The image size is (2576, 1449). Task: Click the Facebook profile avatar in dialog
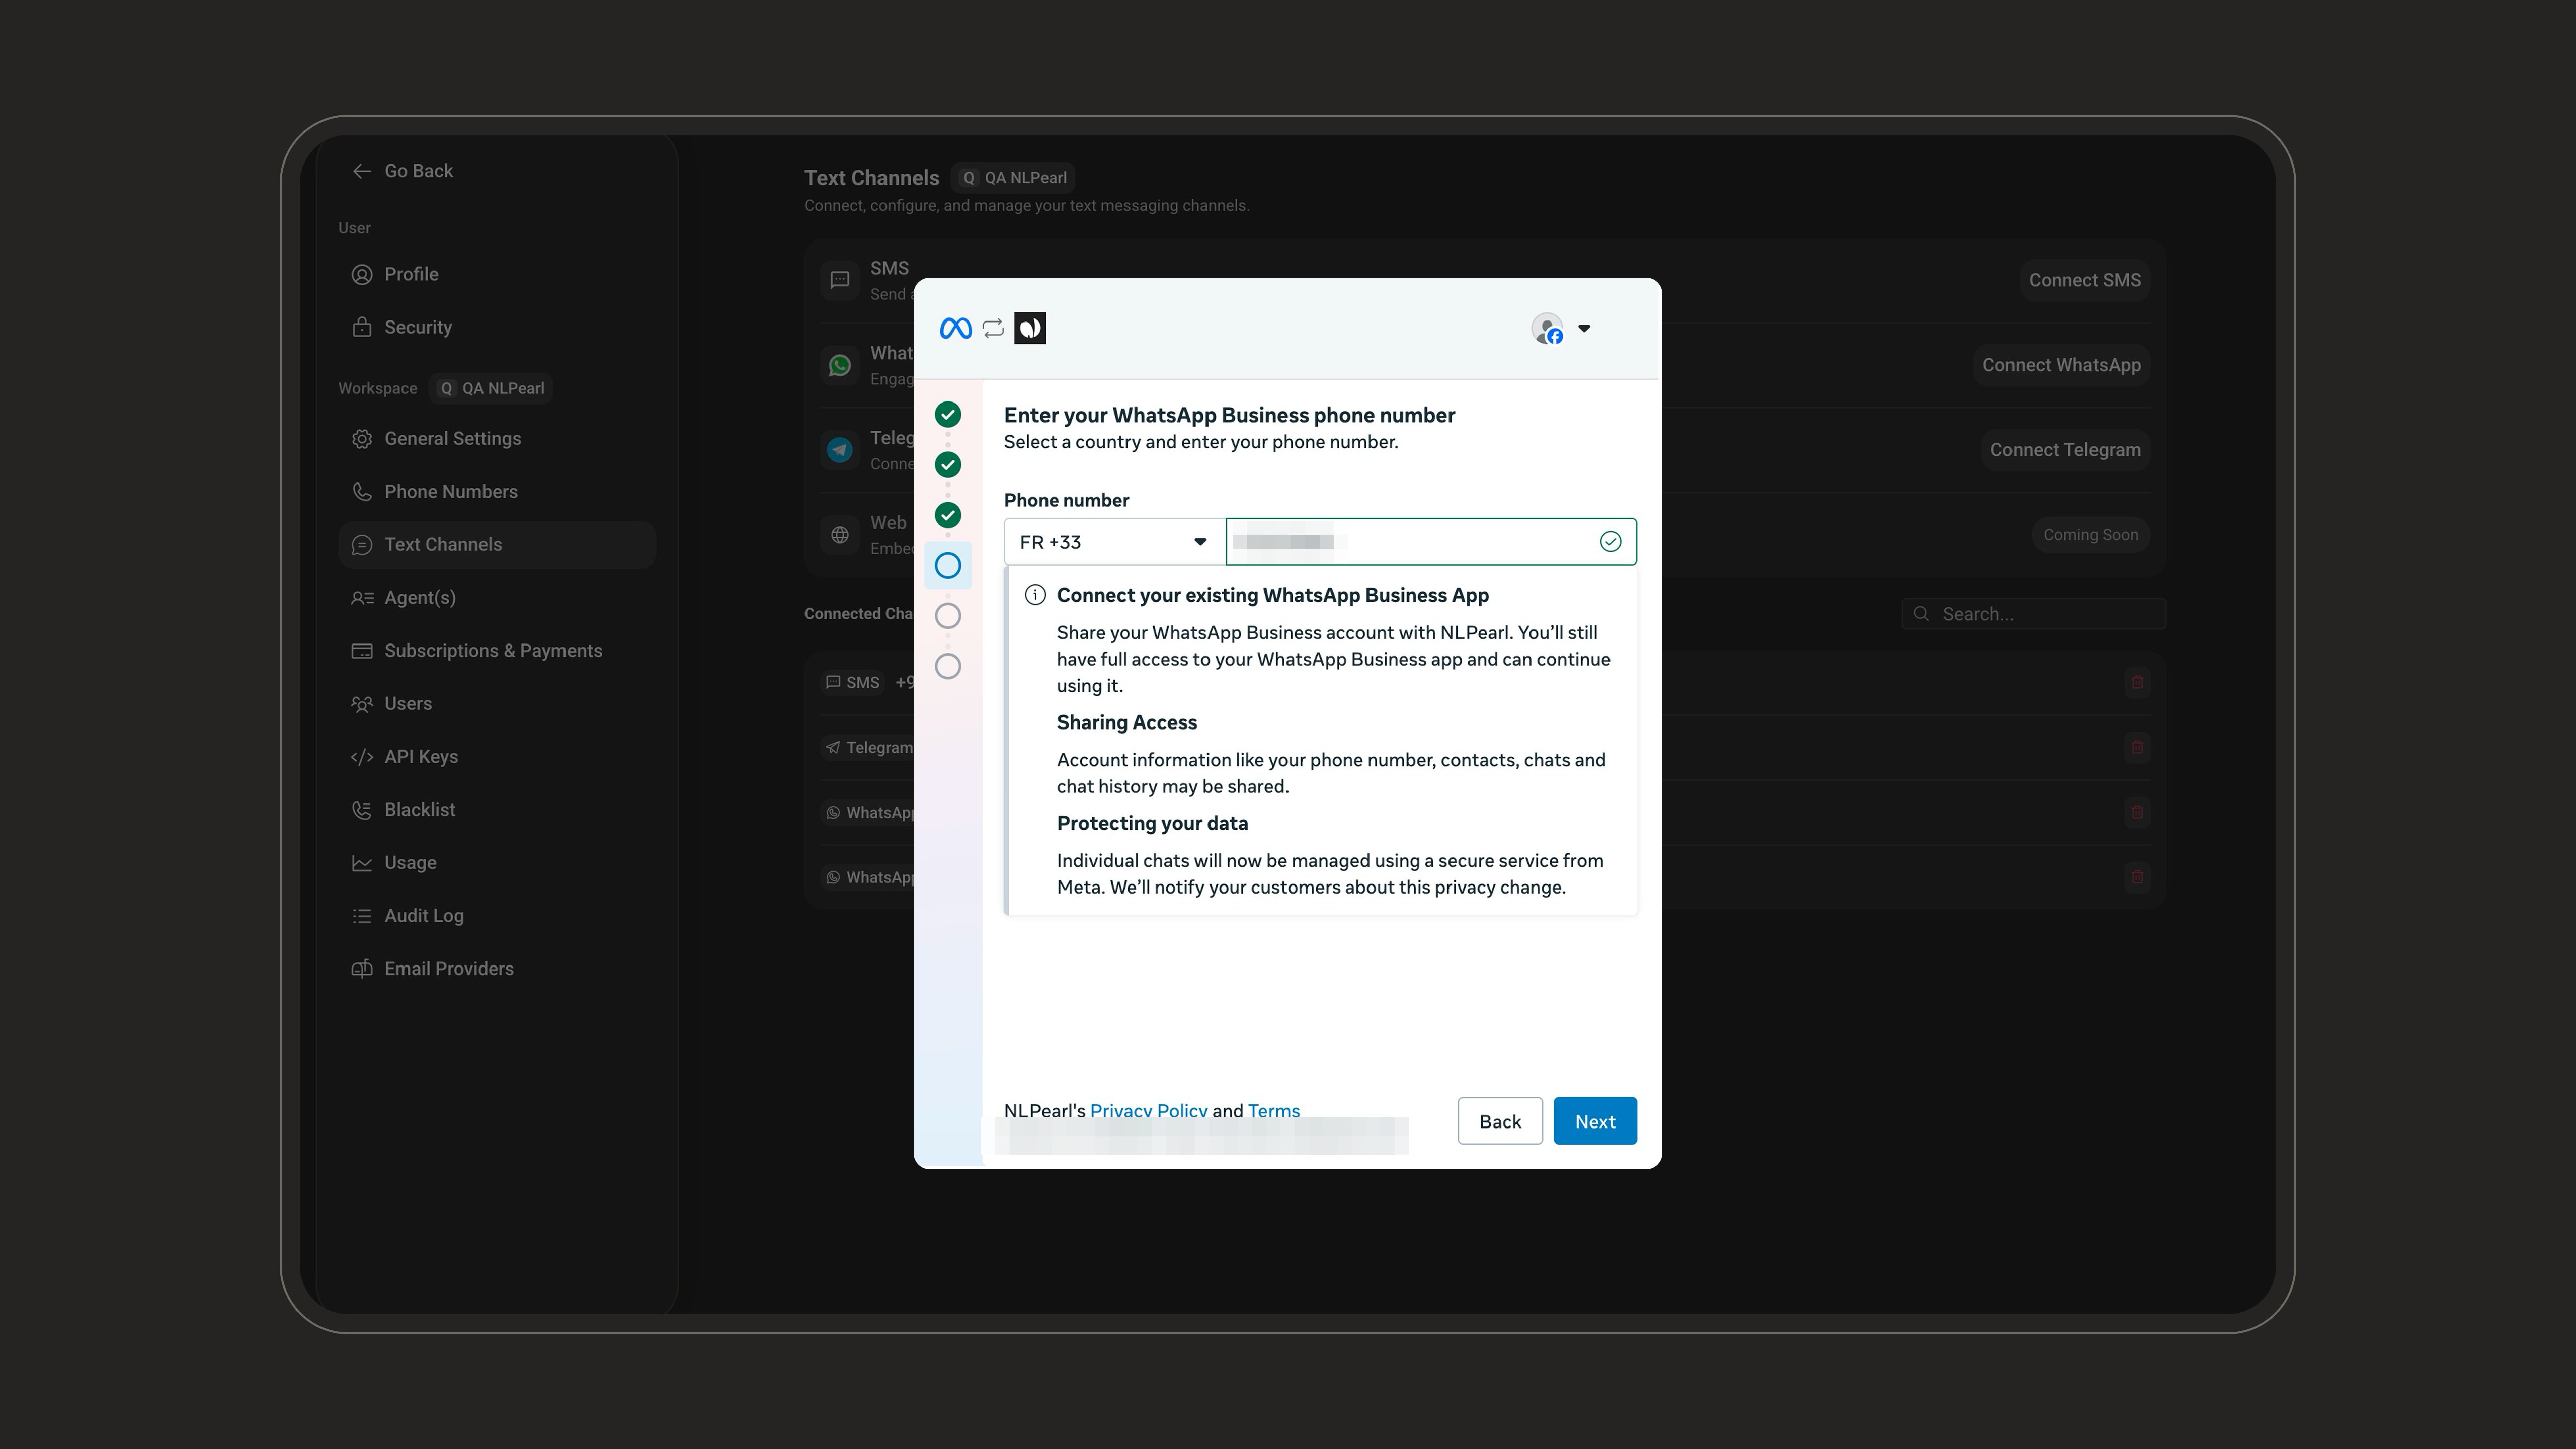[1547, 328]
